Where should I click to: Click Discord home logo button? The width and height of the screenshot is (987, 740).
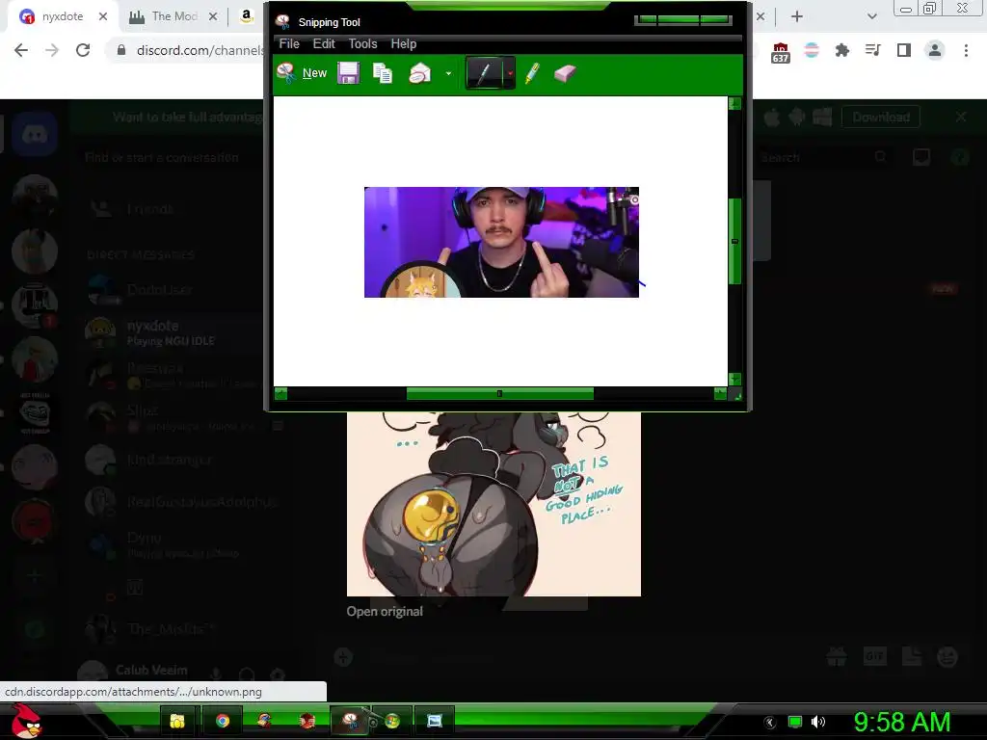coord(35,134)
